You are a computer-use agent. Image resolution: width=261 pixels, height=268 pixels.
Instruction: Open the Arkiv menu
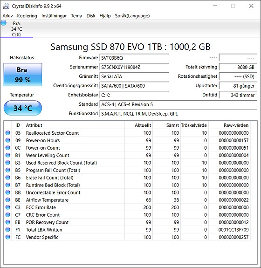(x=7, y=16)
